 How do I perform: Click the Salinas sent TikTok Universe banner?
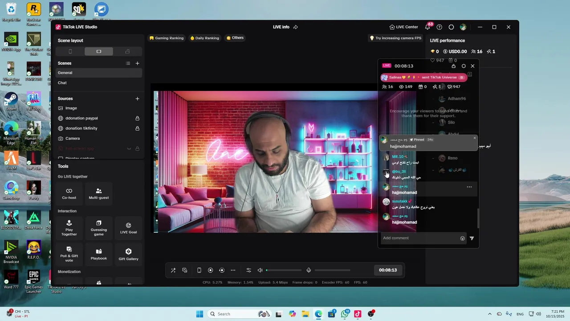pos(423,78)
